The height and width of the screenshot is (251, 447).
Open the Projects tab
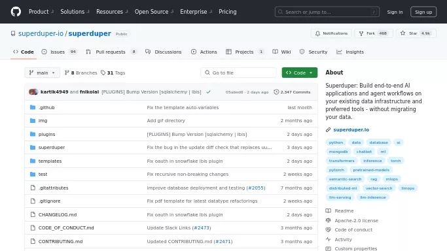click(x=245, y=52)
